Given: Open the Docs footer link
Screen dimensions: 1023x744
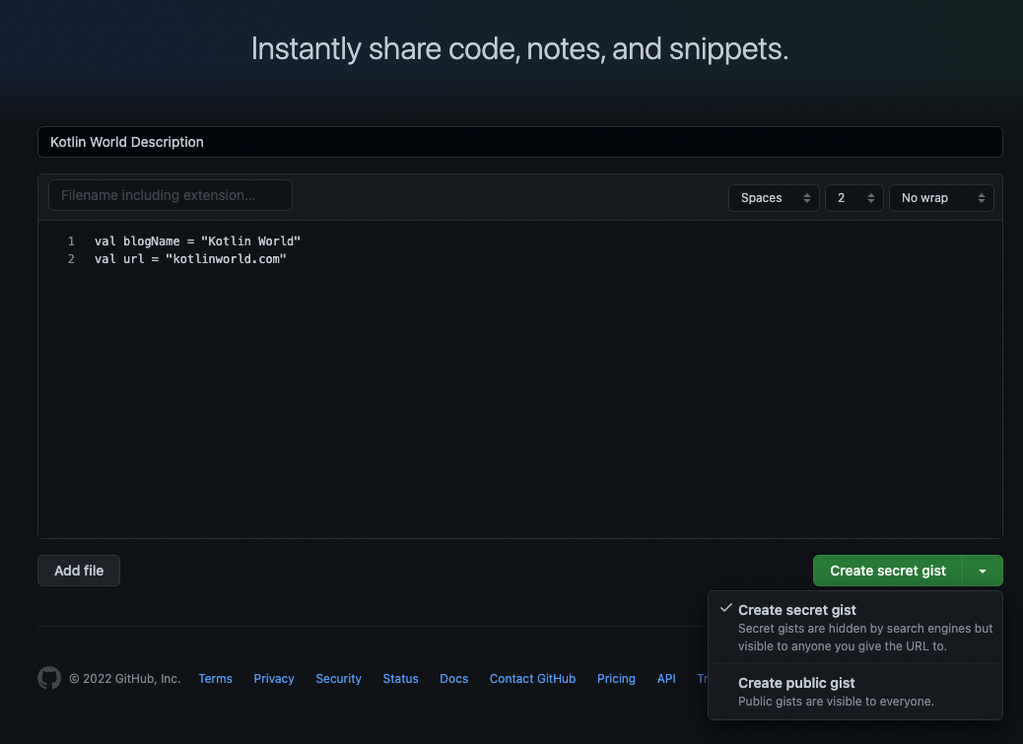Looking at the screenshot, I should pyautogui.click(x=454, y=679).
